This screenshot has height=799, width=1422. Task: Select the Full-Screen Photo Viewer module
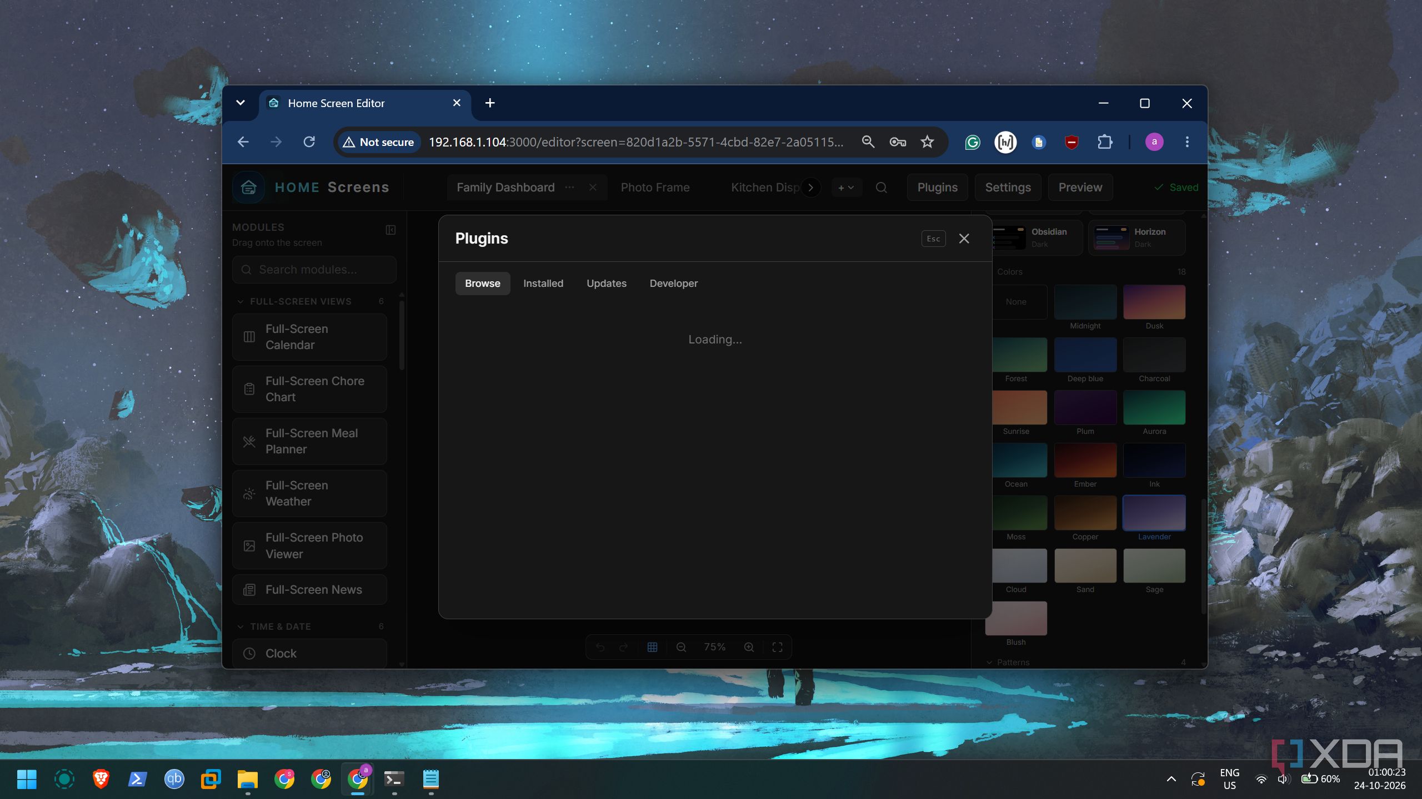pyautogui.click(x=309, y=545)
